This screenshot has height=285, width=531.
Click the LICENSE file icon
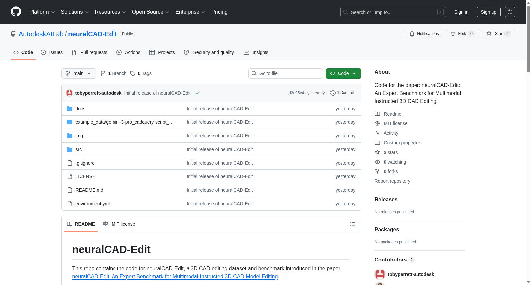(x=70, y=176)
